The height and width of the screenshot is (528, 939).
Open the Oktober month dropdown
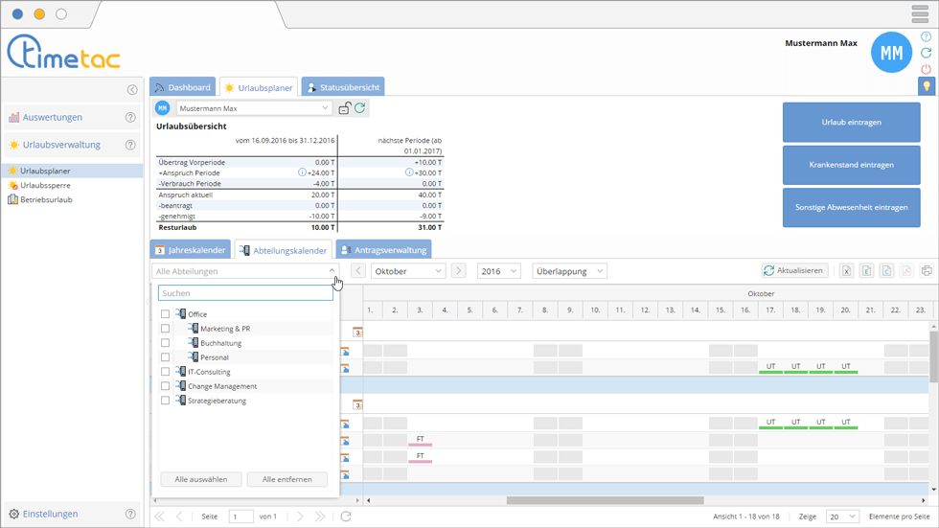[x=408, y=271]
